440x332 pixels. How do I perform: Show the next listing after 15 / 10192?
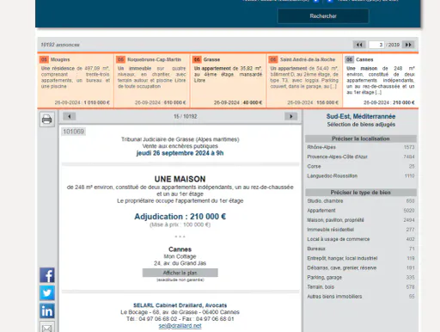click(x=290, y=116)
